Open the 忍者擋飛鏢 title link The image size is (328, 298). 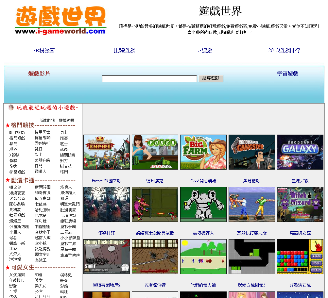155,285
